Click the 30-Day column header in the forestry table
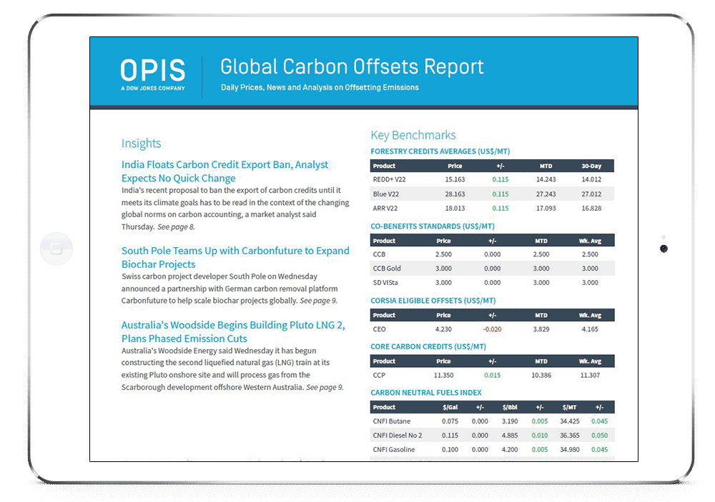Viewport: 715px width, 502px height. click(591, 166)
